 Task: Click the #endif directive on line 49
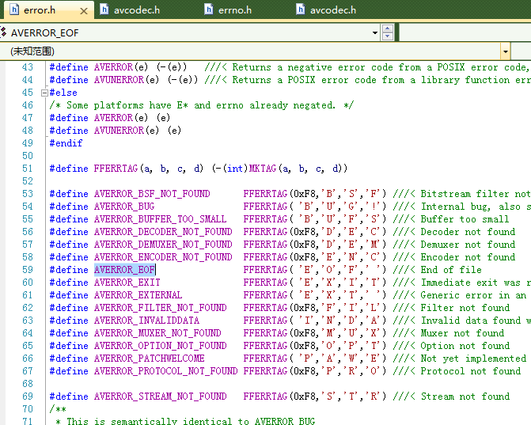(x=66, y=143)
